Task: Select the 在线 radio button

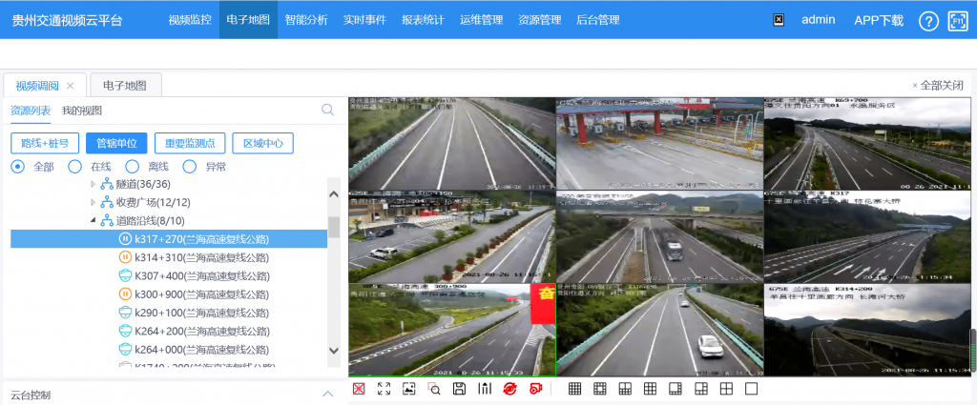Action: [74, 167]
